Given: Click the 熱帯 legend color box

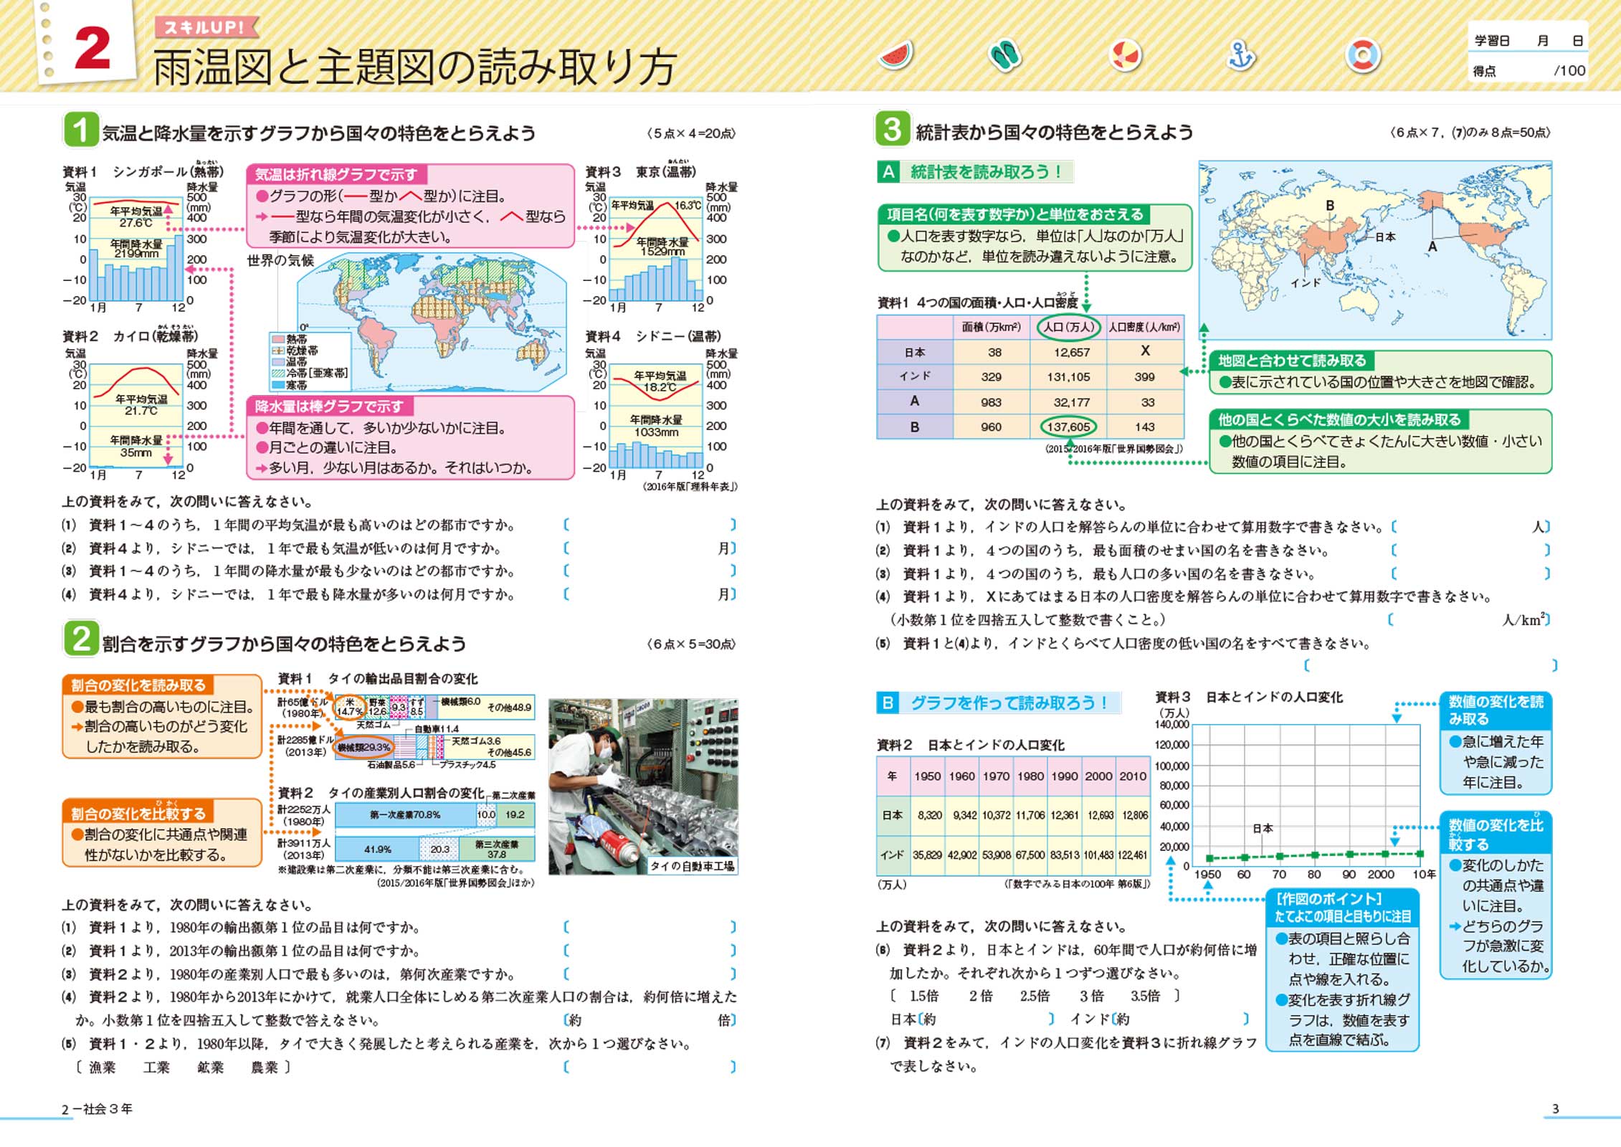Looking at the screenshot, I should [x=277, y=339].
